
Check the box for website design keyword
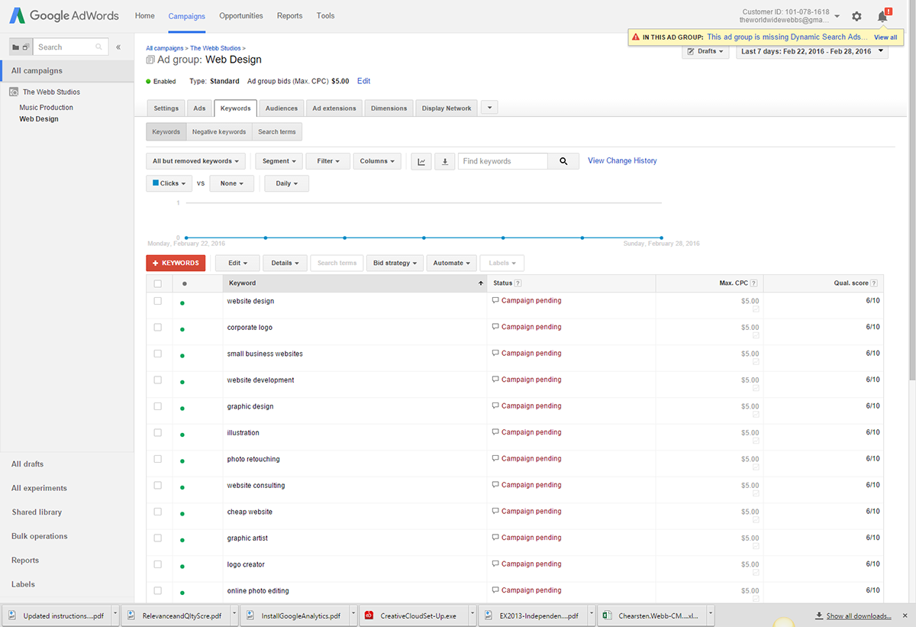(158, 301)
